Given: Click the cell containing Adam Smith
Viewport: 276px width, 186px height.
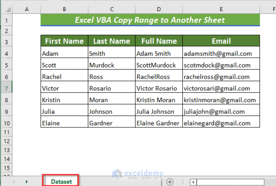Looking at the screenshot, I should [159, 52].
